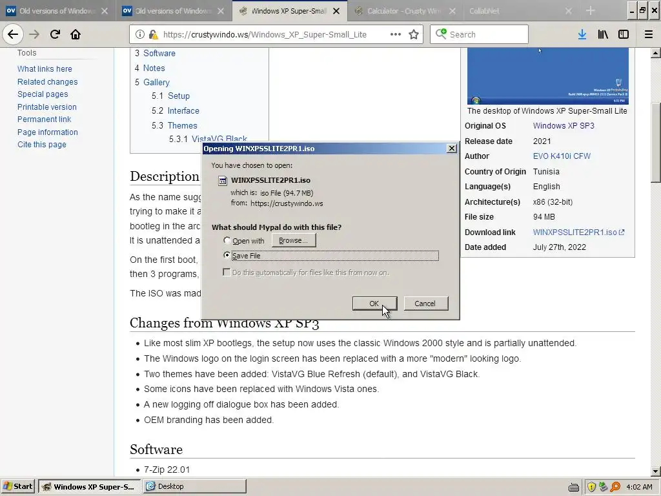Jump to 4 Notes in contents
The image size is (661, 496).
pyautogui.click(x=150, y=68)
